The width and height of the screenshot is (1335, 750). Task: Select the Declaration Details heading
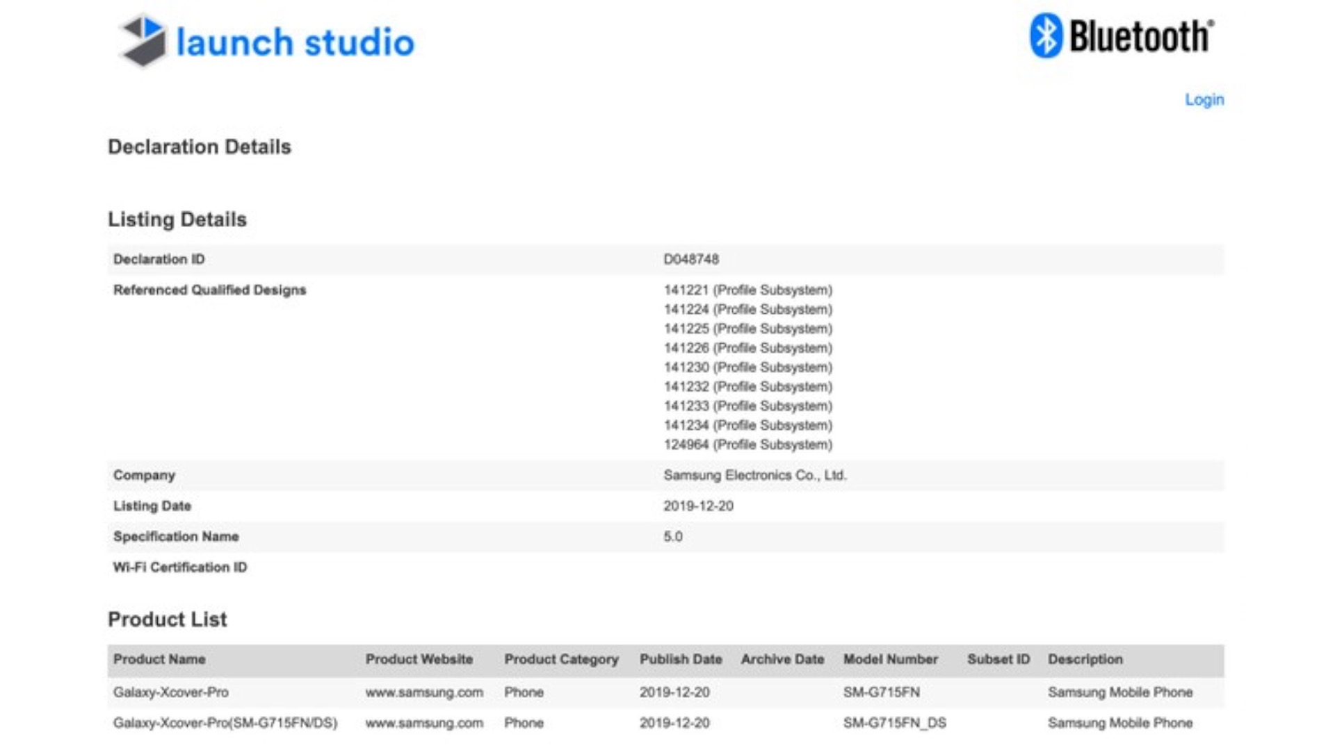pyautogui.click(x=200, y=147)
